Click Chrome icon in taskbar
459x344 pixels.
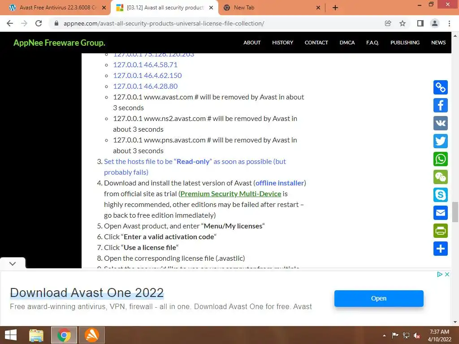tap(64, 335)
